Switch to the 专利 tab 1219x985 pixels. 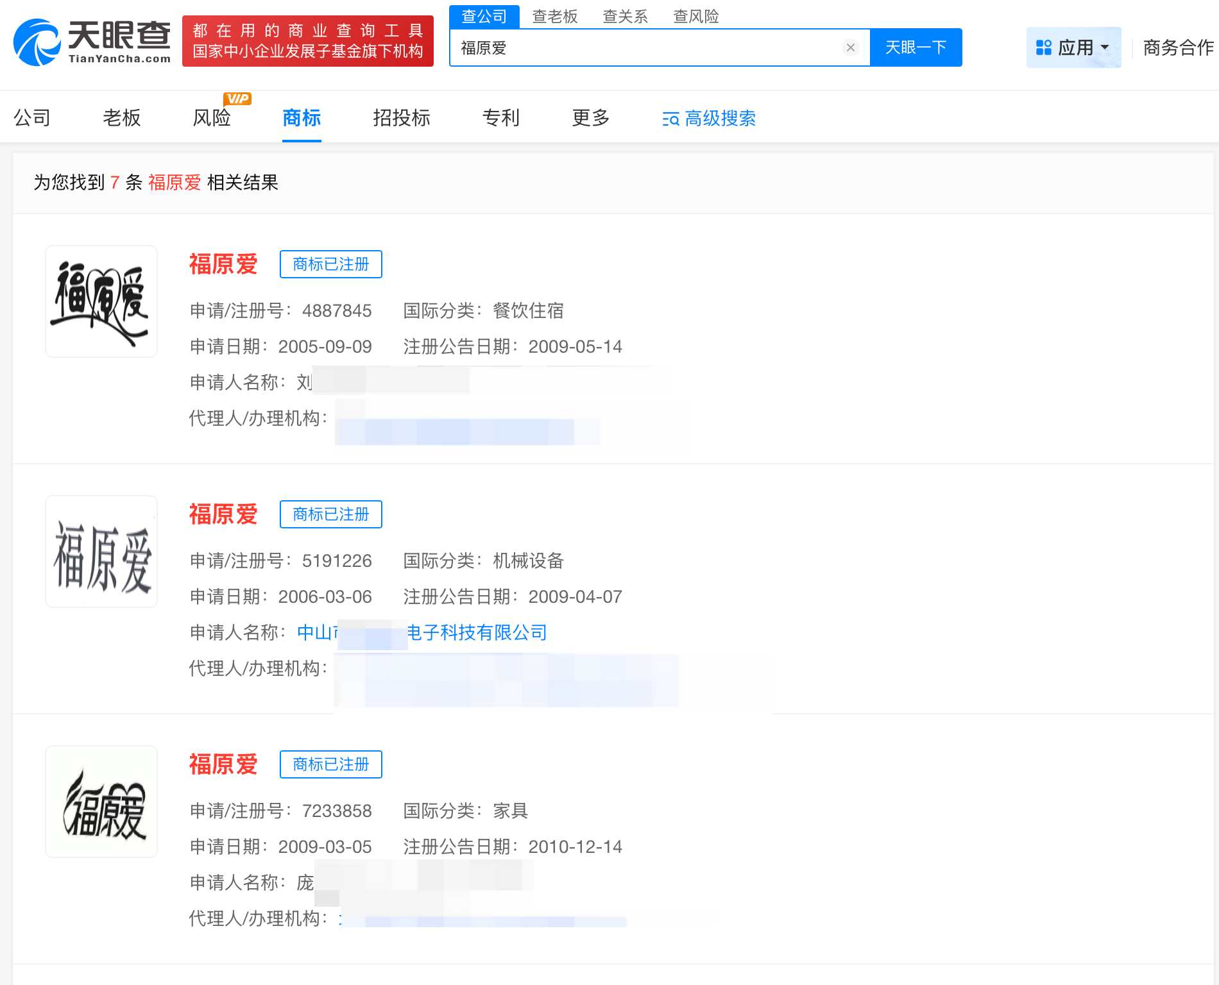pos(501,119)
